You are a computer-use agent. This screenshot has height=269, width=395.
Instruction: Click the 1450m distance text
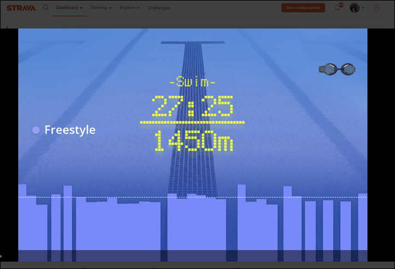[x=194, y=141]
